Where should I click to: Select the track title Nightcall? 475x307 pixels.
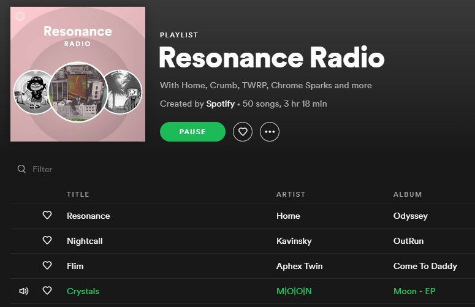click(85, 241)
